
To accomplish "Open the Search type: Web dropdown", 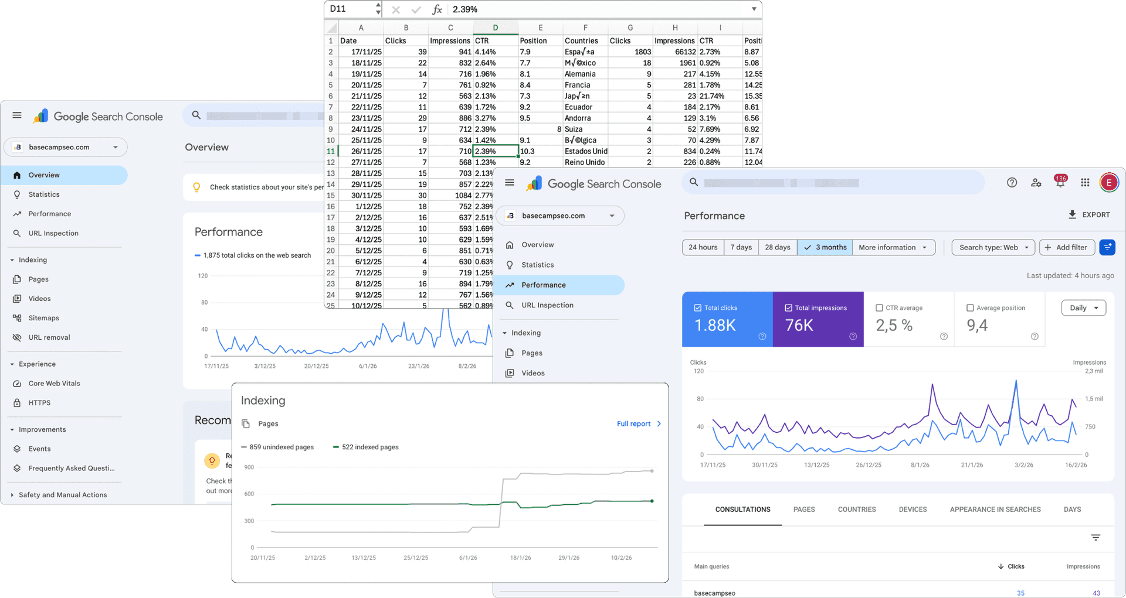I will pos(993,247).
